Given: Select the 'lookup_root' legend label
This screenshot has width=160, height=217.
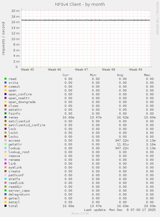Looking at the screenshot, I should [x=19, y=152].
